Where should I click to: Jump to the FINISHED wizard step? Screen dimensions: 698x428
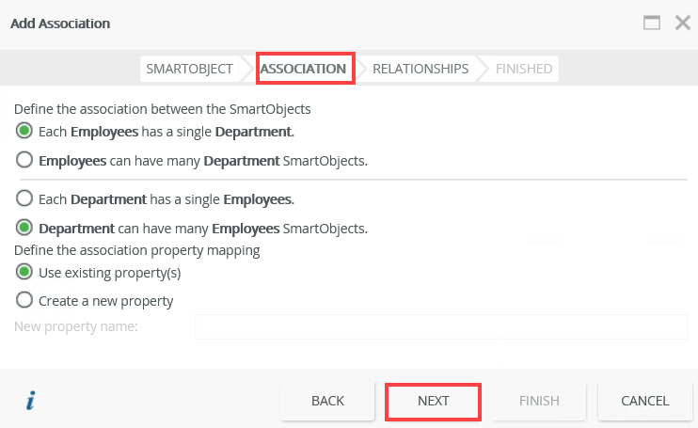tap(523, 69)
